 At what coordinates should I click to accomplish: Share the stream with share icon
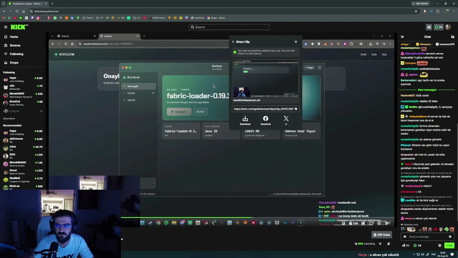click(380, 244)
